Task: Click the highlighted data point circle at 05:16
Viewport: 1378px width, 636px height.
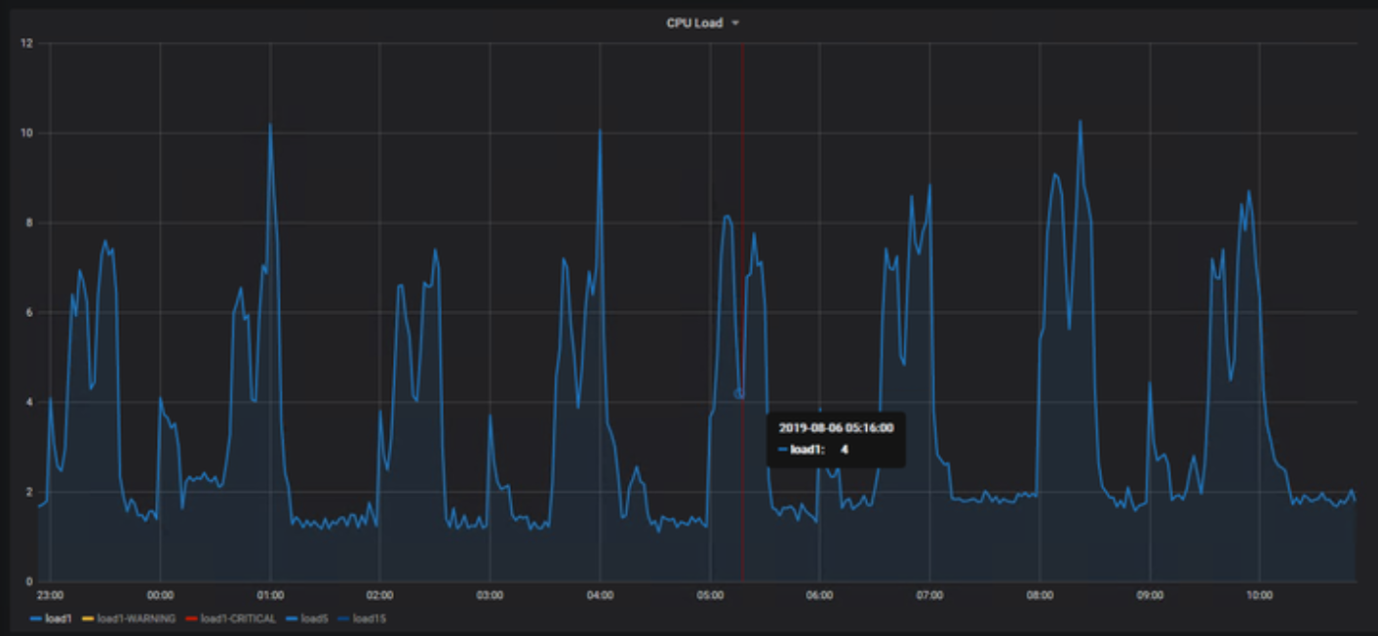Action: tap(739, 394)
